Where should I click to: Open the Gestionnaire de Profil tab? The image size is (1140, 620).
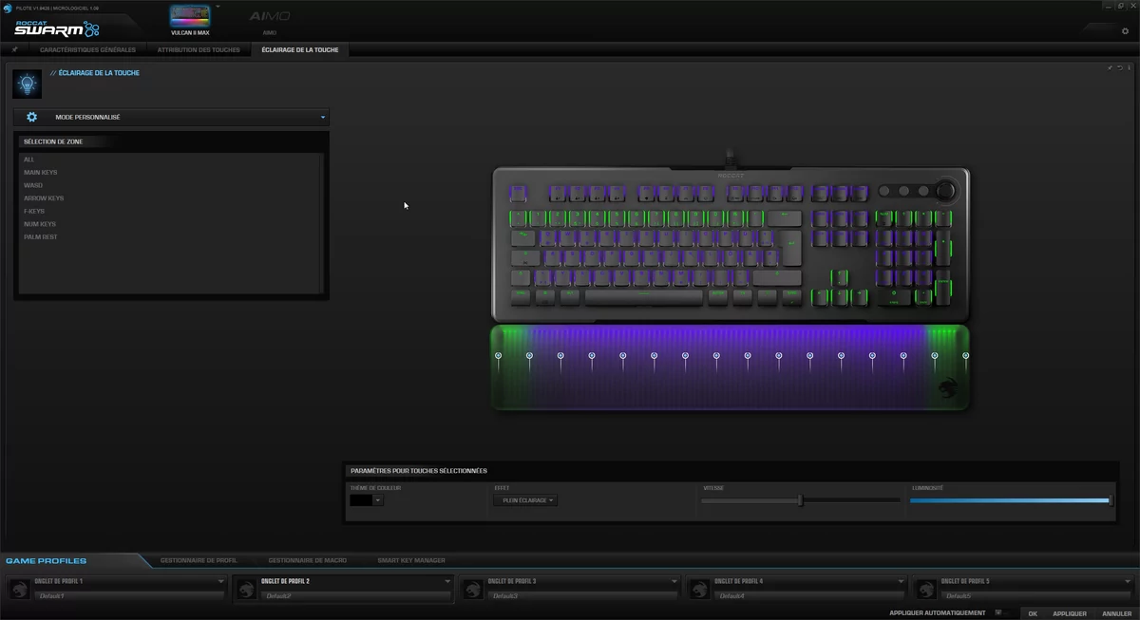pyautogui.click(x=199, y=560)
